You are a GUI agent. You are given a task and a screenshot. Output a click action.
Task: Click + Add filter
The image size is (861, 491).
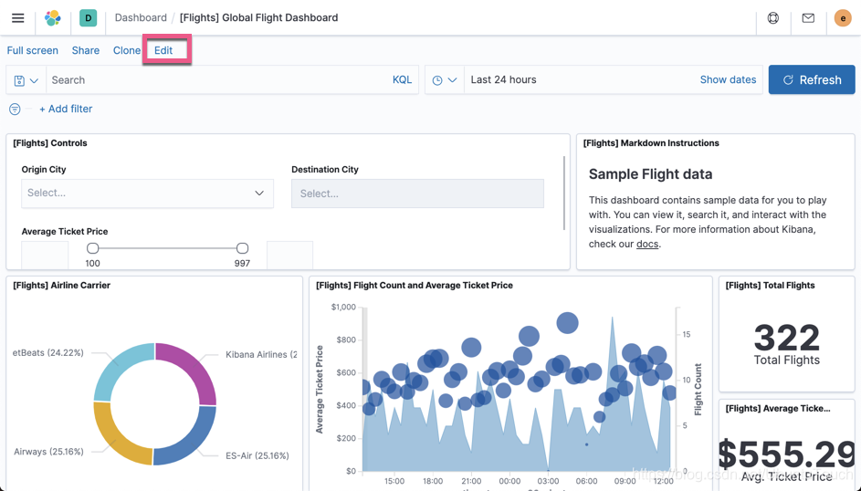pos(66,109)
